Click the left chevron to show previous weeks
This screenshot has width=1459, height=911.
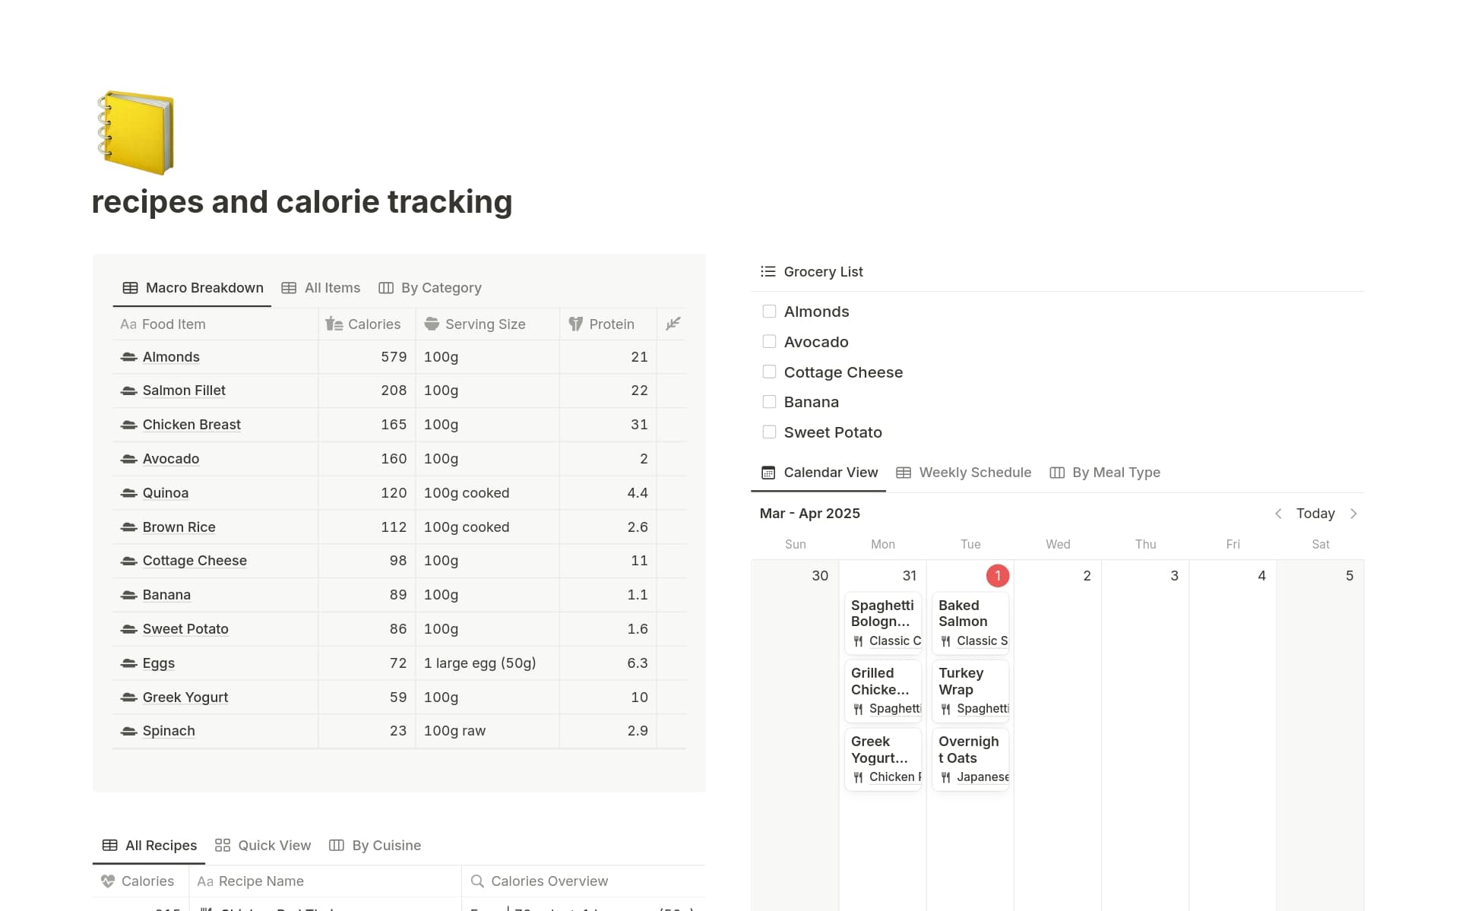click(x=1279, y=513)
